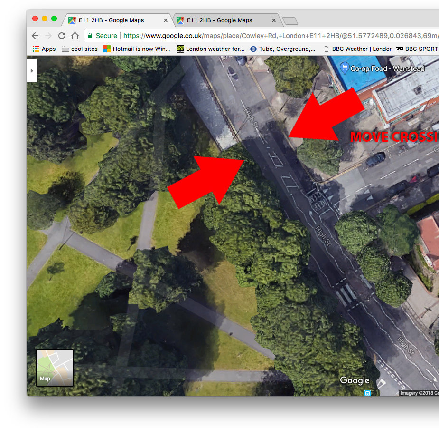Open the Apps grid in the bookmarks bar
Viewport: 439px width, 428px height.
(x=35, y=49)
